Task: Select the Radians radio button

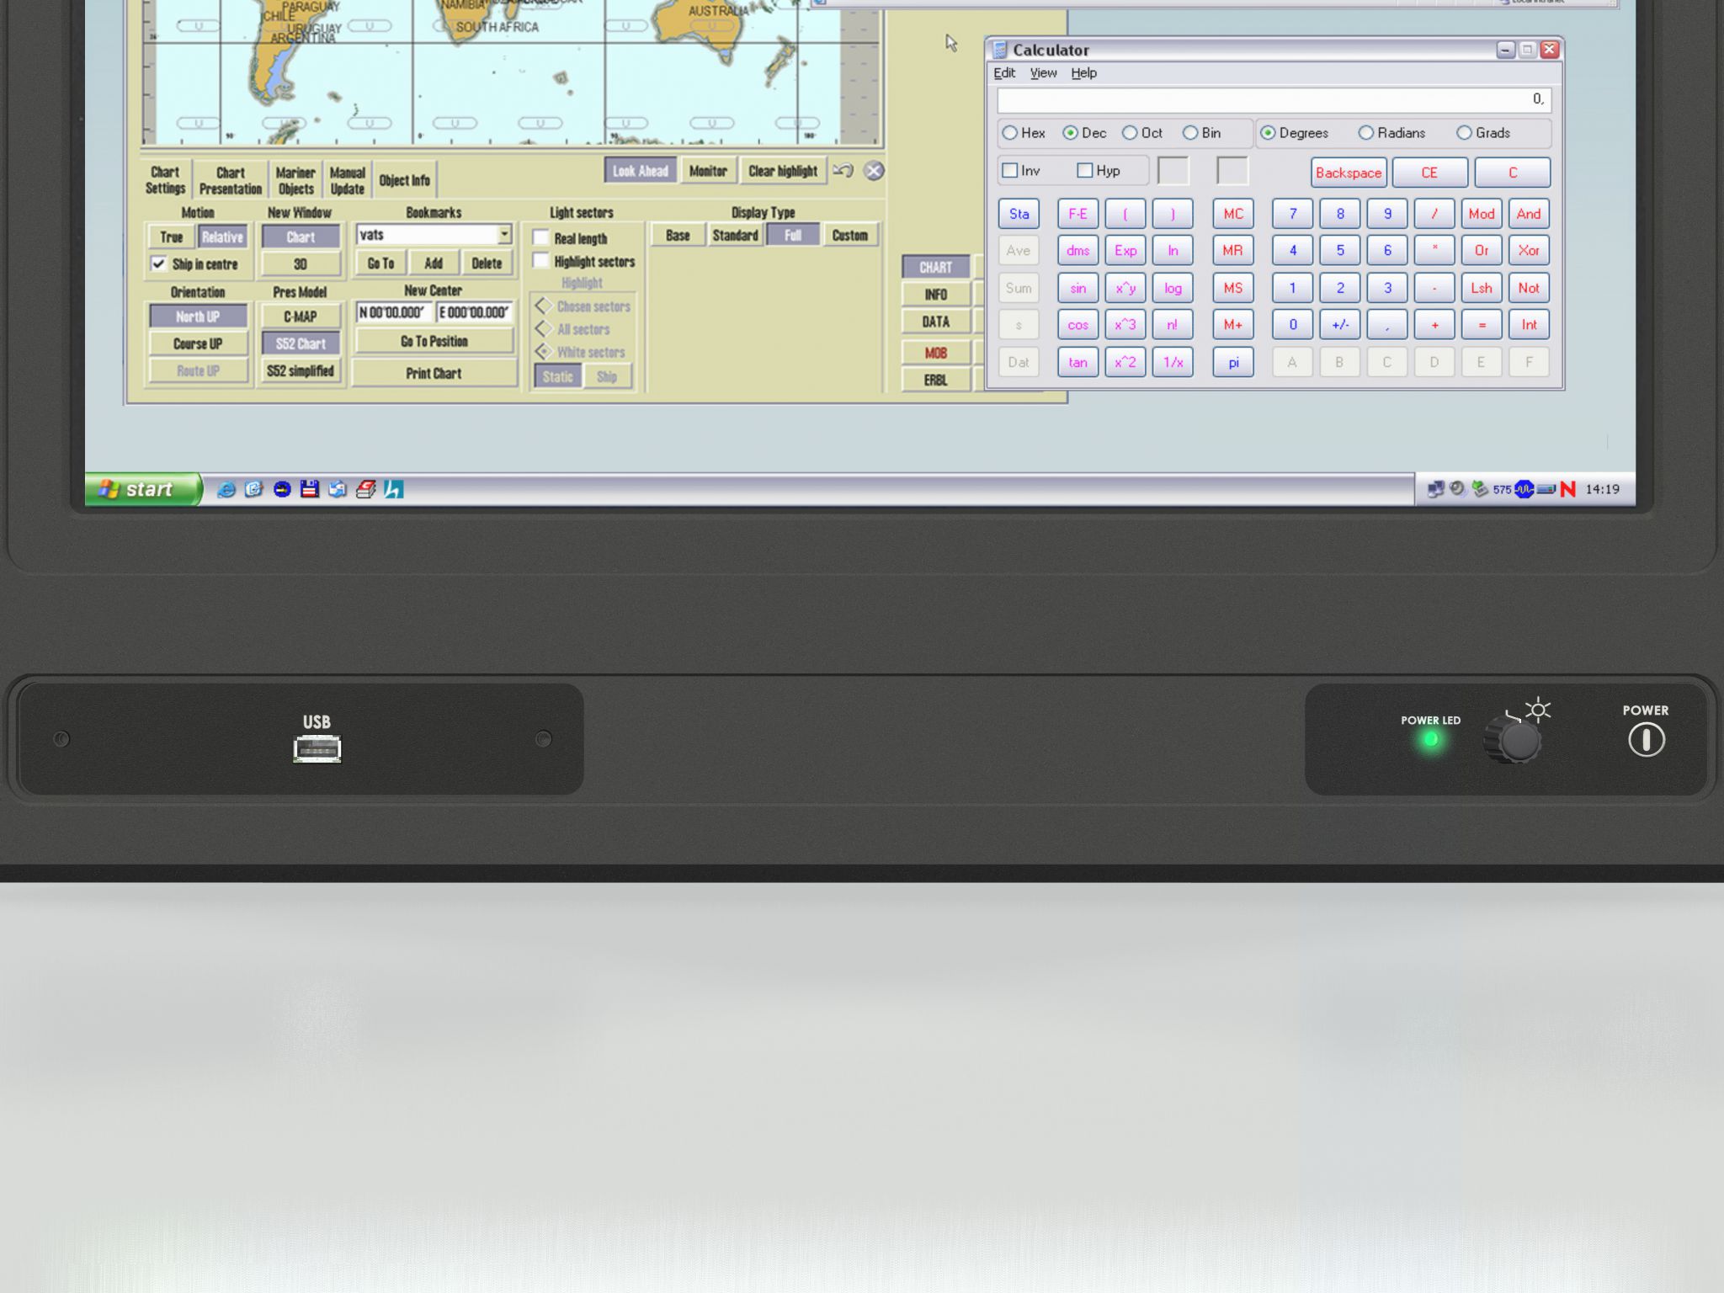Action: [1366, 133]
